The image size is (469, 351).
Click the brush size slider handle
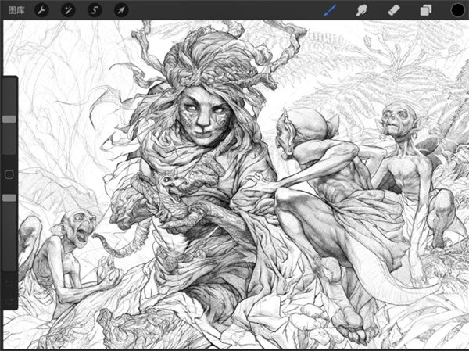[9, 119]
